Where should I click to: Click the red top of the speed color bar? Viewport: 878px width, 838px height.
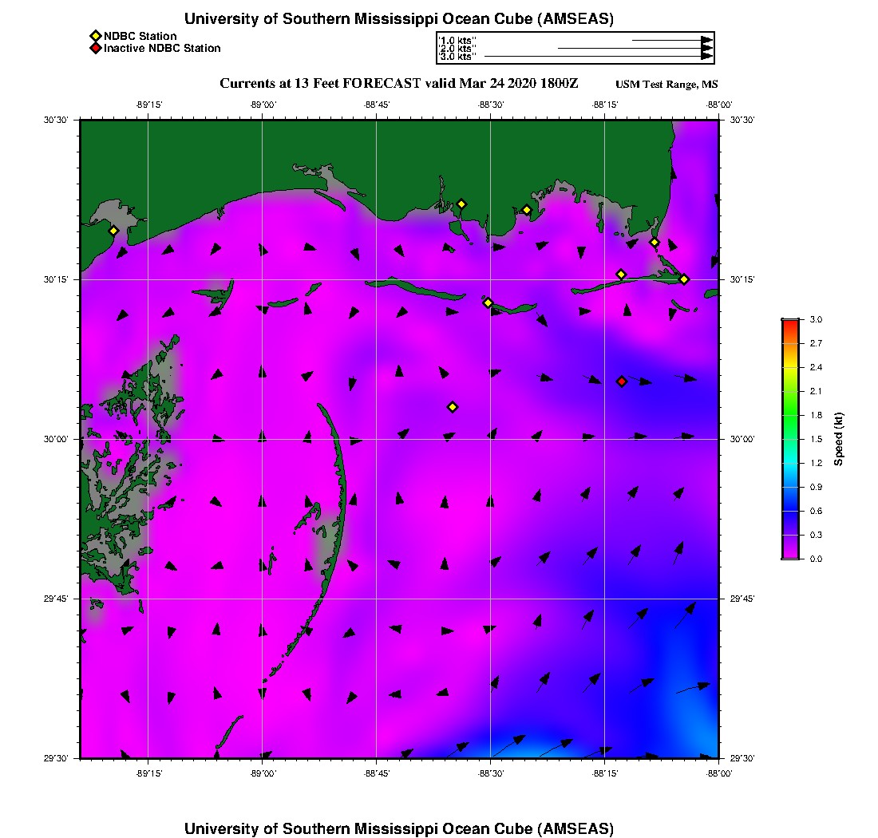coord(789,322)
